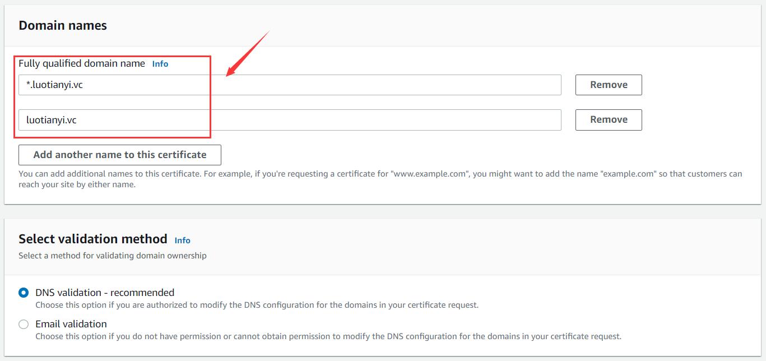
Task: Click the additional names help text paragraph
Action: pyautogui.click(x=380, y=179)
